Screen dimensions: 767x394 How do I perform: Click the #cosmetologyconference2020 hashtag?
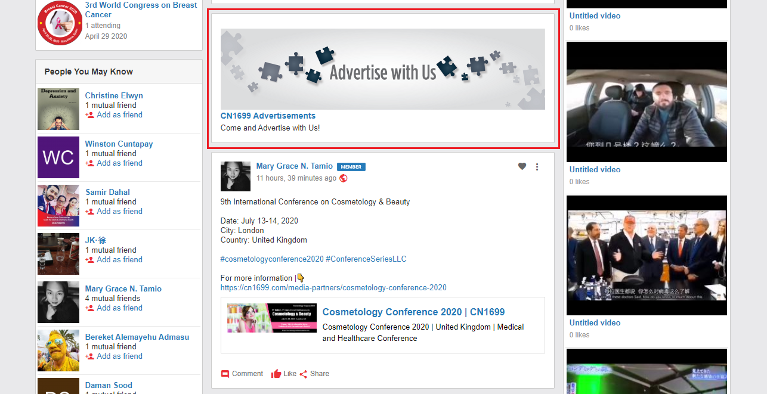pyautogui.click(x=272, y=259)
